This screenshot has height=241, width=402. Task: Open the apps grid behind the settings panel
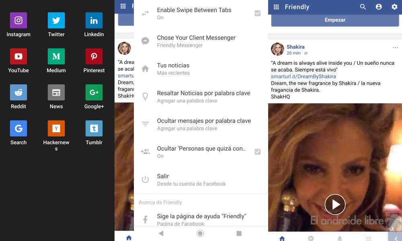123,6
